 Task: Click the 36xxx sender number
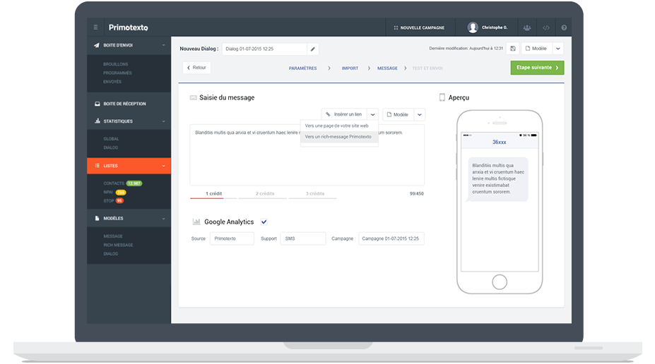pyautogui.click(x=499, y=142)
